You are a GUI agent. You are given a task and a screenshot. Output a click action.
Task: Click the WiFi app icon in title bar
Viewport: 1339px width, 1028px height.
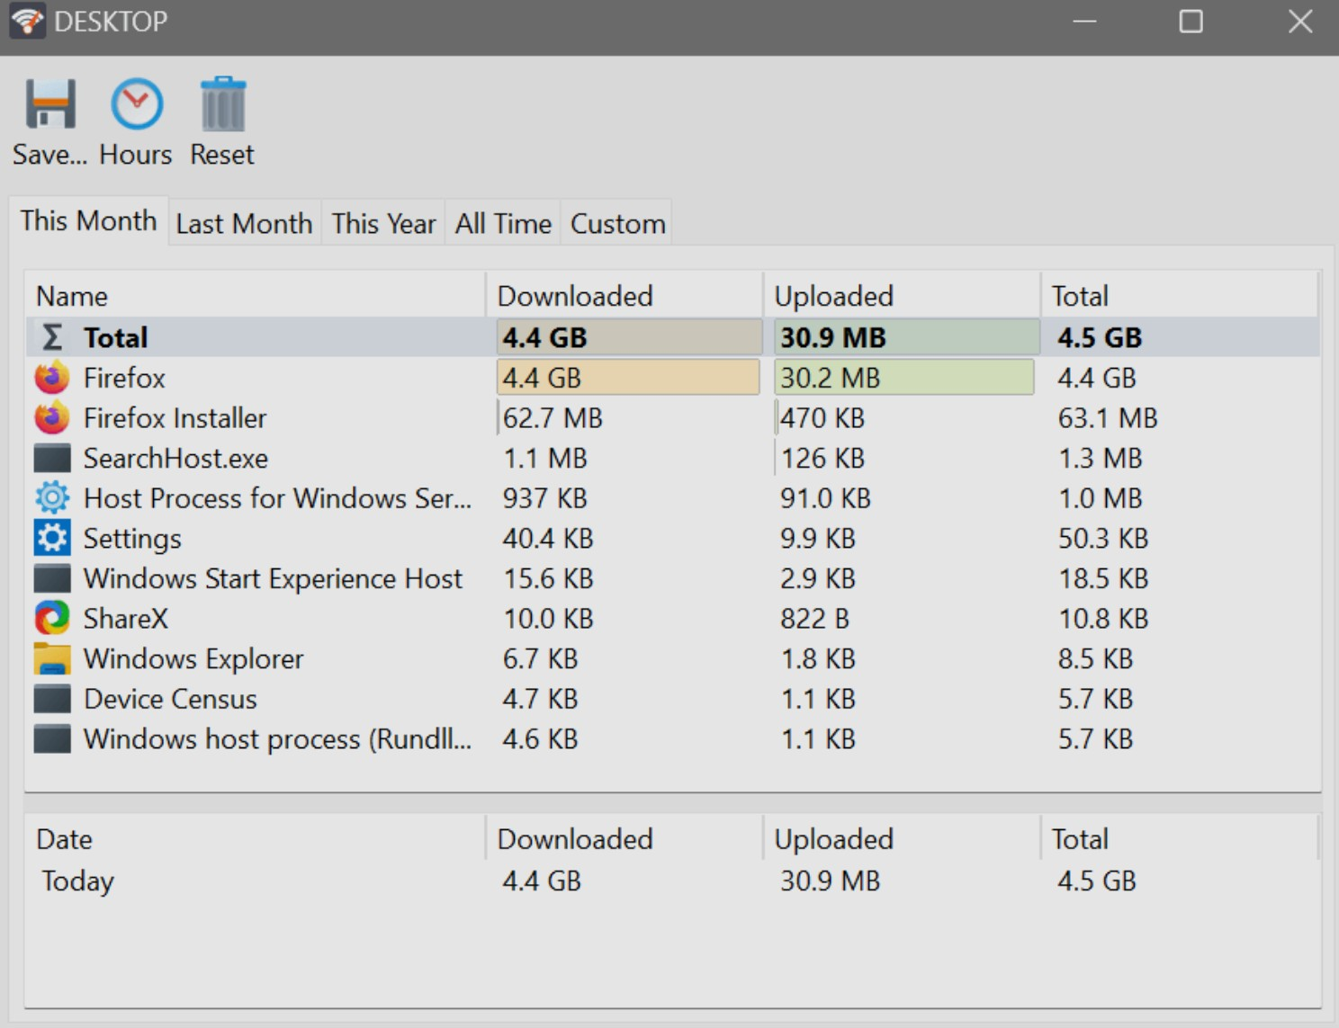click(x=27, y=21)
